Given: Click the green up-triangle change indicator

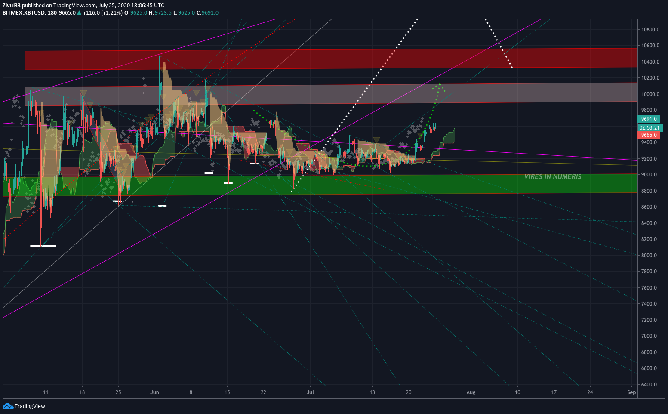Looking at the screenshot, I should (79, 13).
